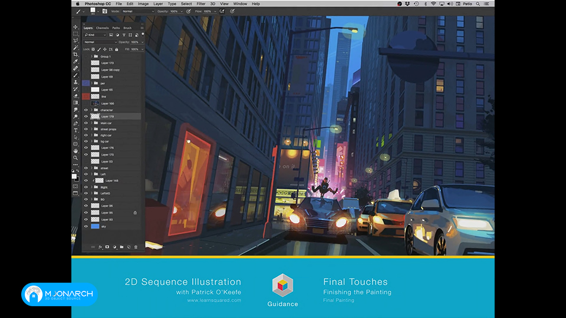Expand the bg car group
566x318 pixels.
[92, 141]
